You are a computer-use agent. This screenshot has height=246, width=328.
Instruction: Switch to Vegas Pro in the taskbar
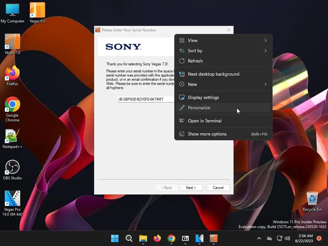point(199,238)
